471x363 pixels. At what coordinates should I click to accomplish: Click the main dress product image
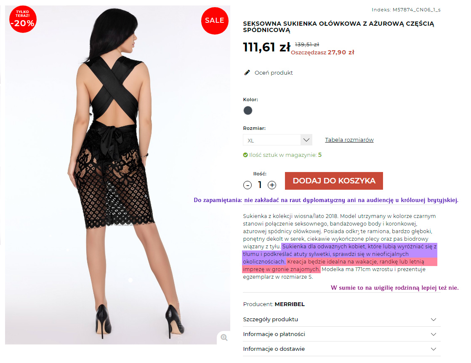click(117, 175)
